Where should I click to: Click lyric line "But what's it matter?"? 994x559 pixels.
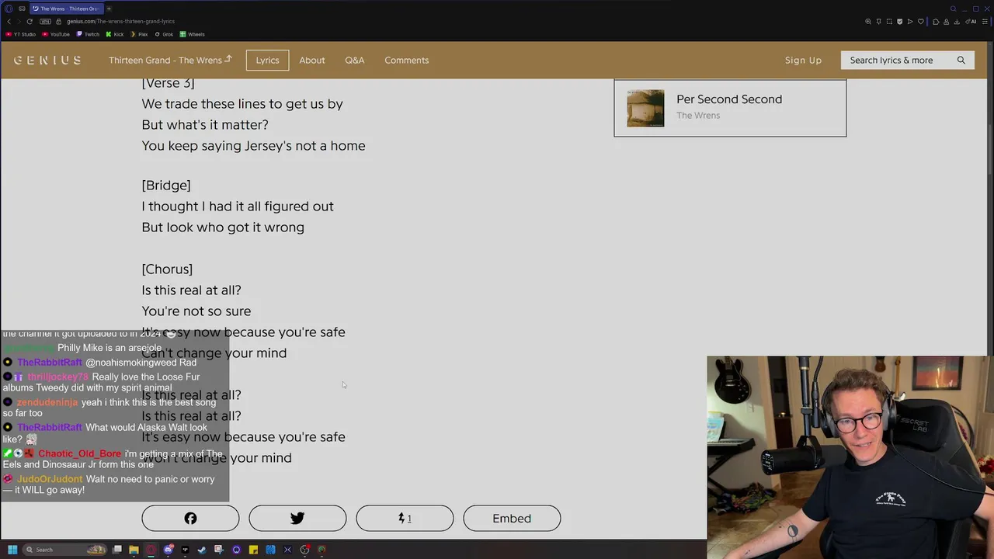point(205,124)
